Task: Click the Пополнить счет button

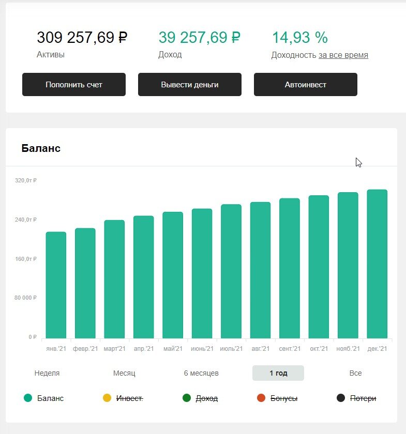Action: tap(74, 84)
